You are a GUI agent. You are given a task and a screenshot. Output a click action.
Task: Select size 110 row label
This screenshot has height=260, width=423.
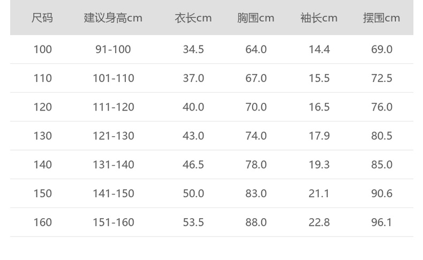tap(43, 78)
